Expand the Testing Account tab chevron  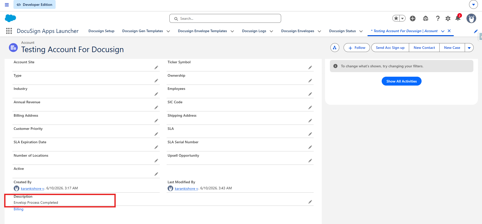[443, 31]
